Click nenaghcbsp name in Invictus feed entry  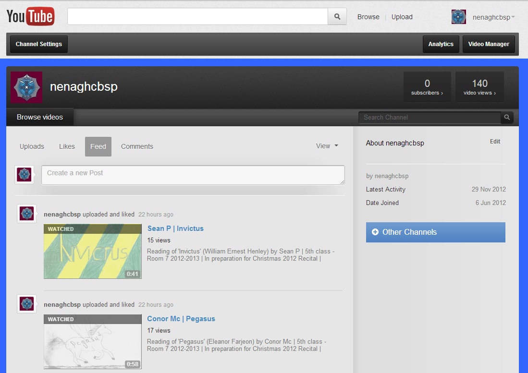tap(62, 214)
